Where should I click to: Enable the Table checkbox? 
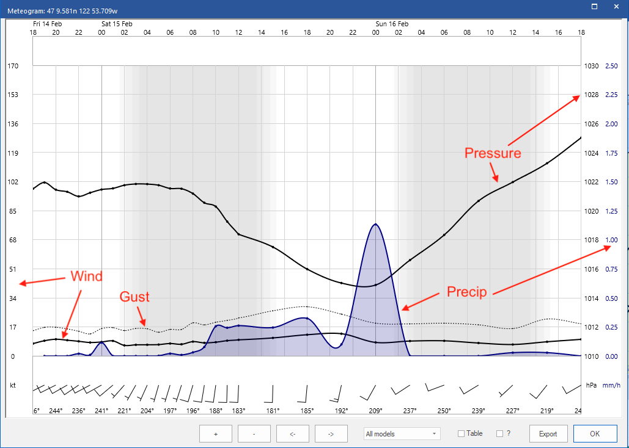tap(460, 433)
